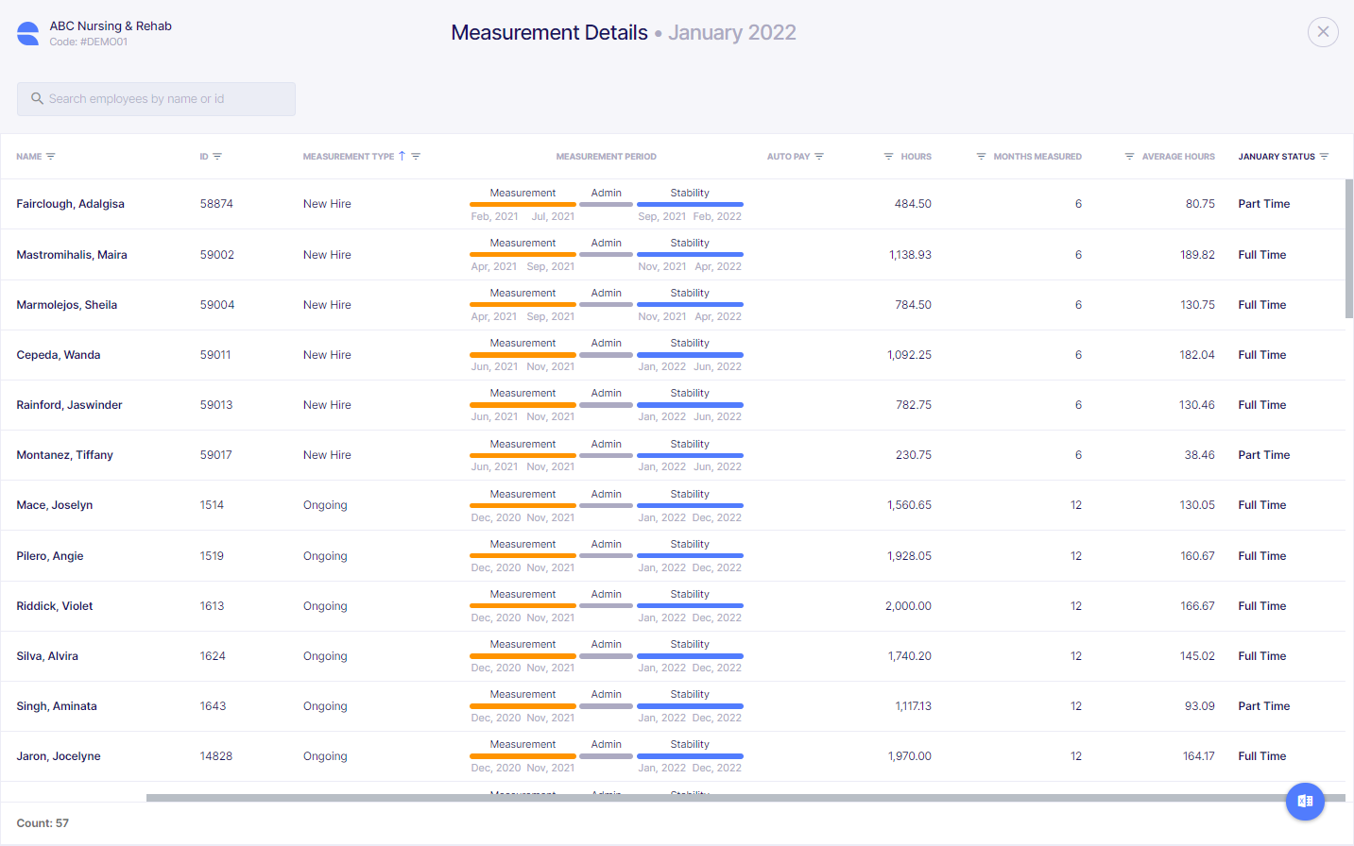Open the January Status filter icon
Image resolution: width=1354 pixels, height=846 pixels.
click(x=1324, y=157)
